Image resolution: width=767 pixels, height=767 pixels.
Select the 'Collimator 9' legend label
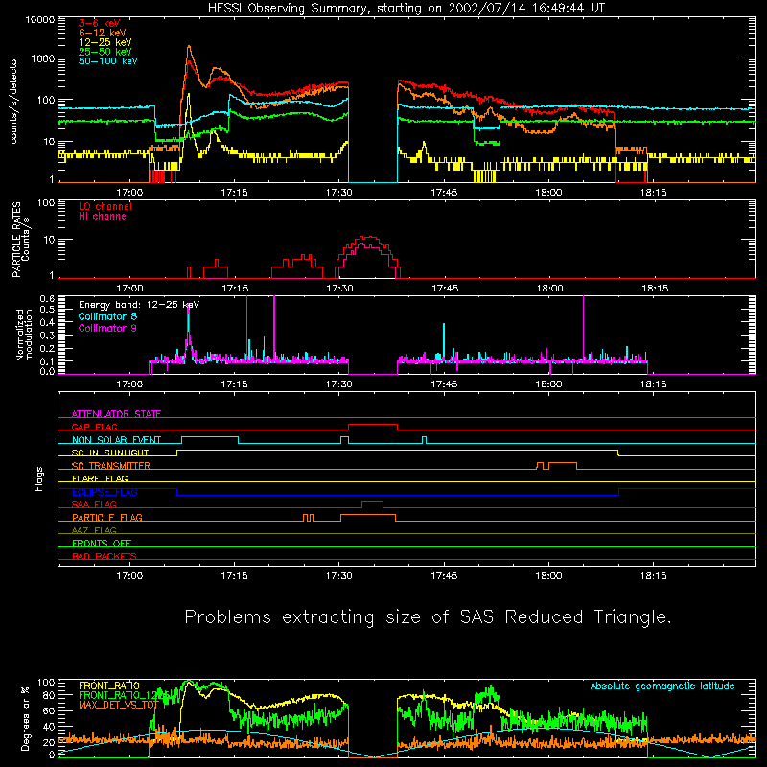pos(107,328)
